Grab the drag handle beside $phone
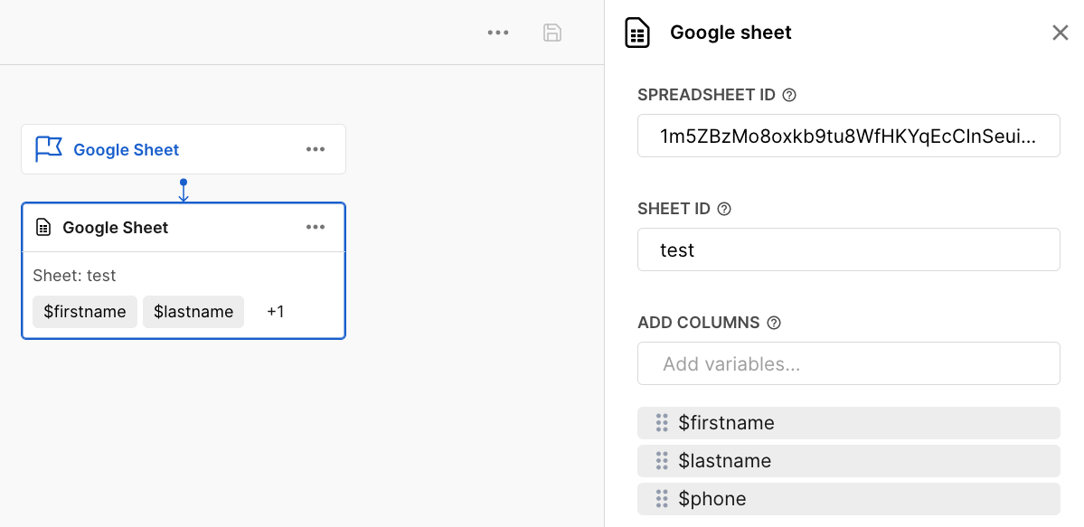The height and width of the screenshot is (527, 1084). coord(662,499)
